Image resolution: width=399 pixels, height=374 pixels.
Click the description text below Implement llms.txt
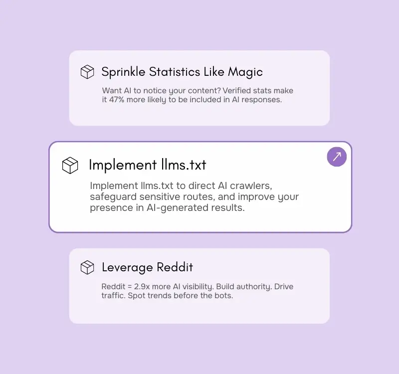(x=195, y=196)
